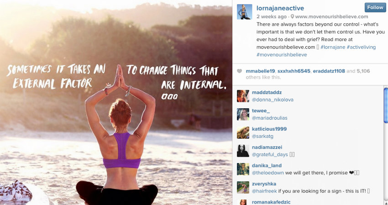Open zveryshka commenter avatar
Viewport: 388px width, 205px height.
tap(243, 187)
